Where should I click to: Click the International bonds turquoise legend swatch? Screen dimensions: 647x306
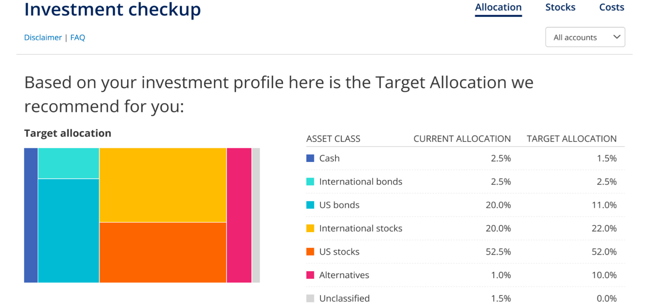[310, 182]
